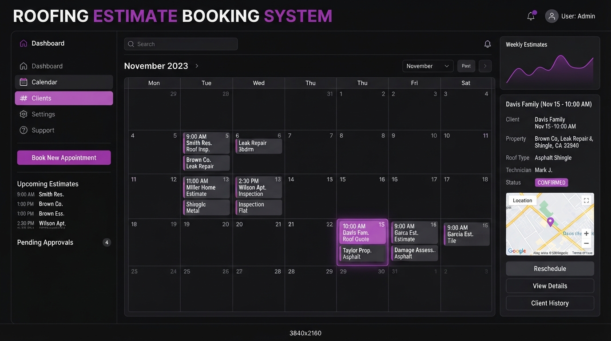
Task: Click the Upcoming Estimates heading
Action: pos(48,184)
